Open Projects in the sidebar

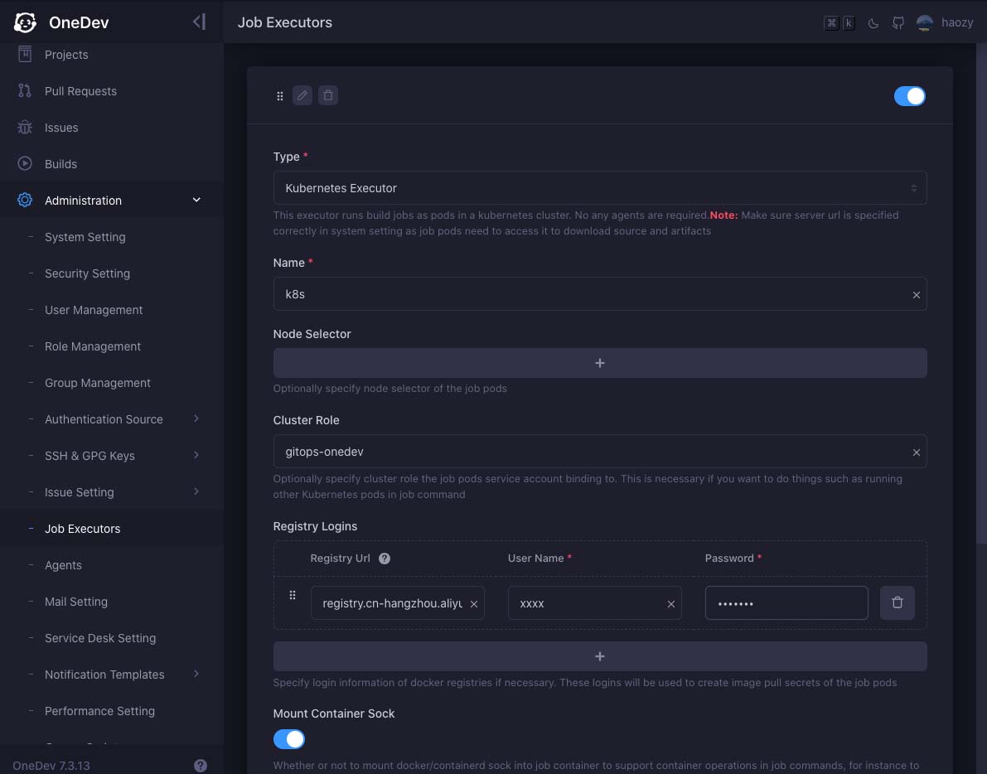click(x=66, y=55)
